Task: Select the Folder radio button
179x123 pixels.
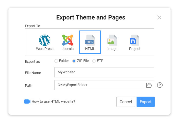Action: (x=56, y=61)
